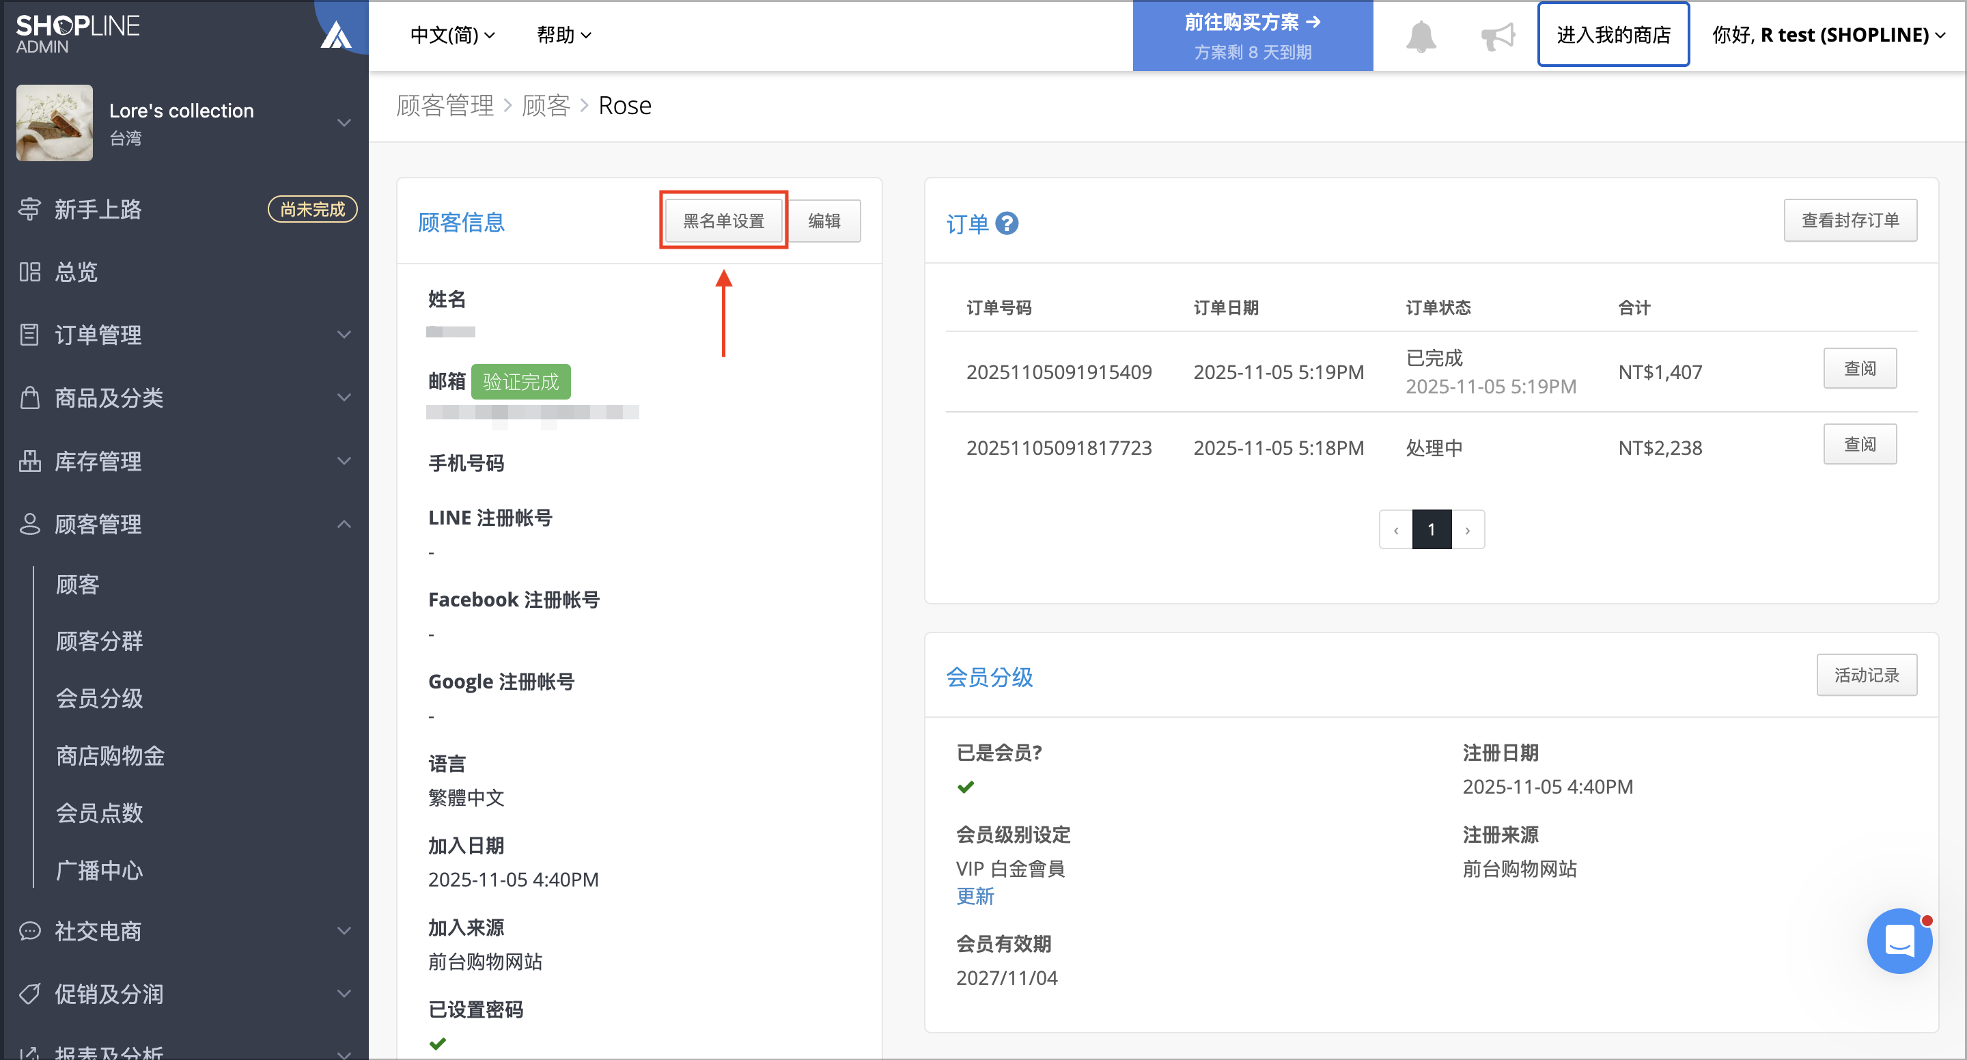Click the 查看封存订单 button
Image resolution: width=1967 pixels, height=1060 pixels.
click(1850, 220)
